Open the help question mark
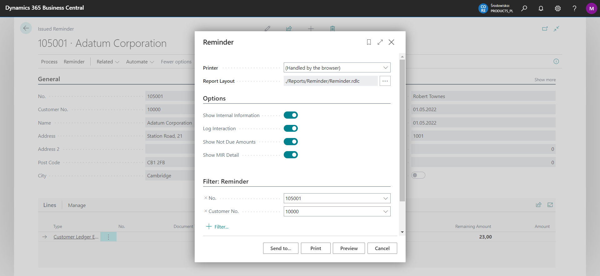This screenshot has height=276, width=600. [x=574, y=8]
